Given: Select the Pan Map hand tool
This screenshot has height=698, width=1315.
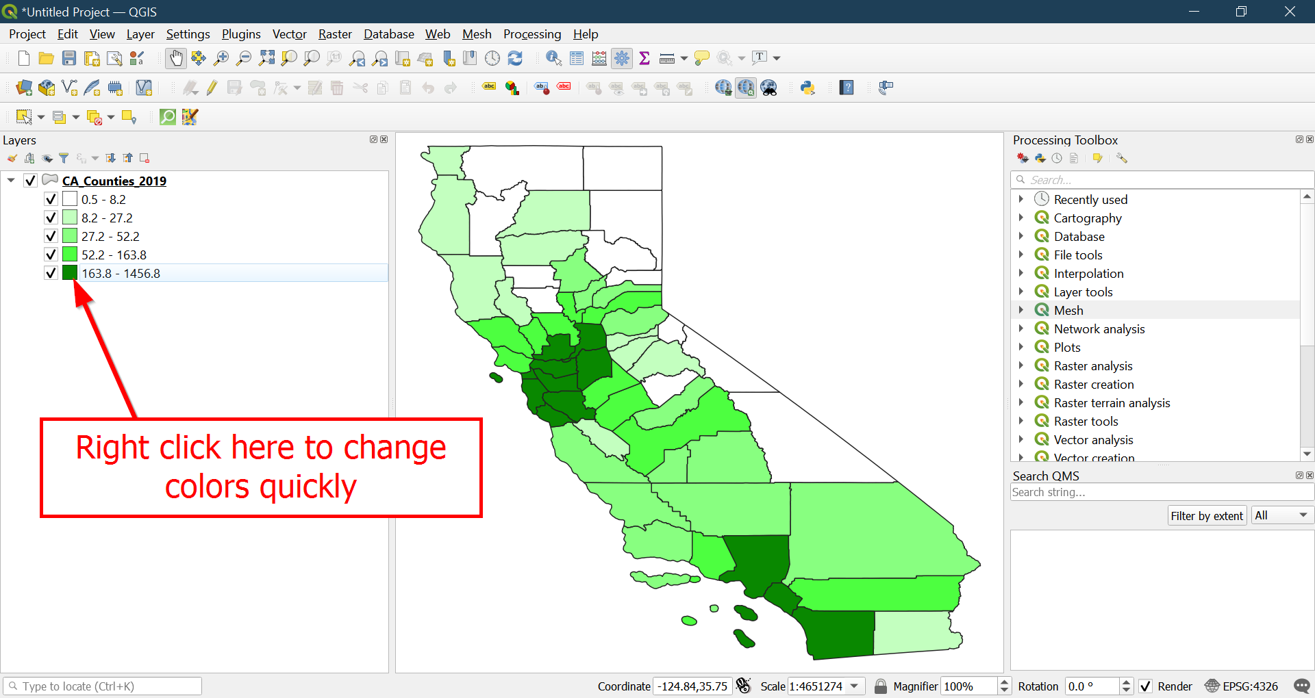Looking at the screenshot, I should [x=176, y=59].
